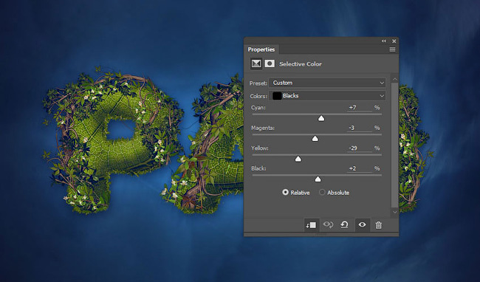This screenshot has height=282, width=480.
Task: Click the Yellow value field -29
Action: pos(360,148)
